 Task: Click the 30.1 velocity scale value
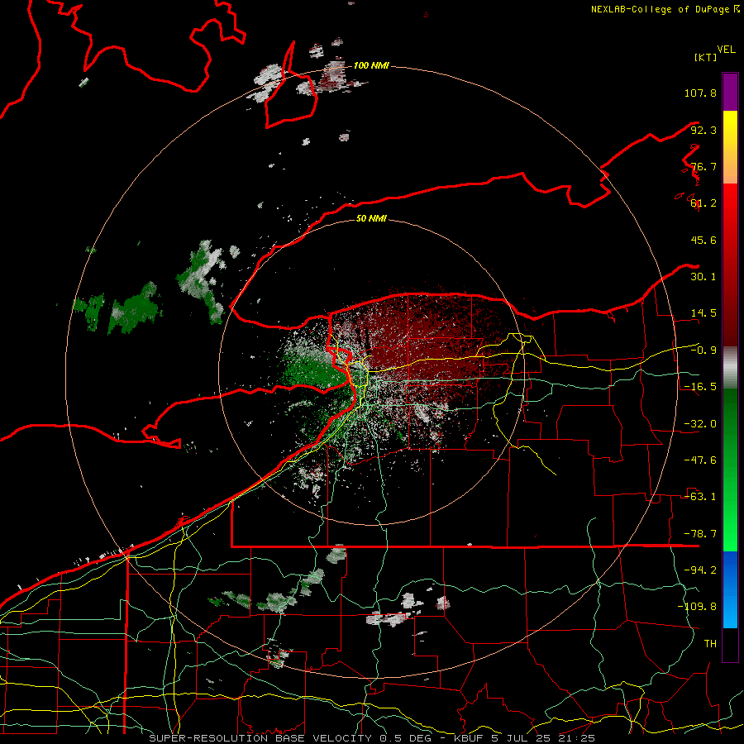tap(703, 277)
